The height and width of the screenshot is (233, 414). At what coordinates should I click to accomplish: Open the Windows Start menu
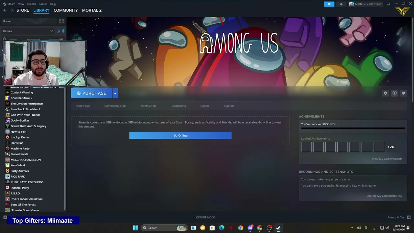tap(136, 228)
